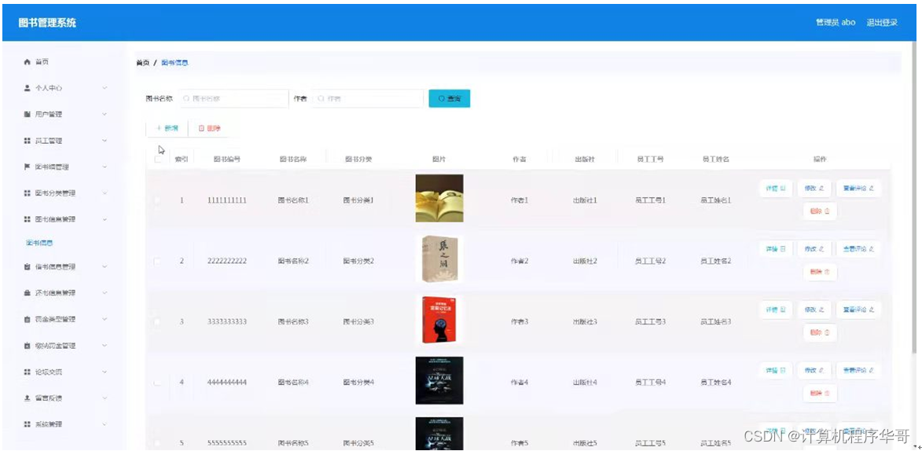Click red 删除 for 图书名称4 row
Viewport: 922px width, 451px height.
tap(820, 393)
